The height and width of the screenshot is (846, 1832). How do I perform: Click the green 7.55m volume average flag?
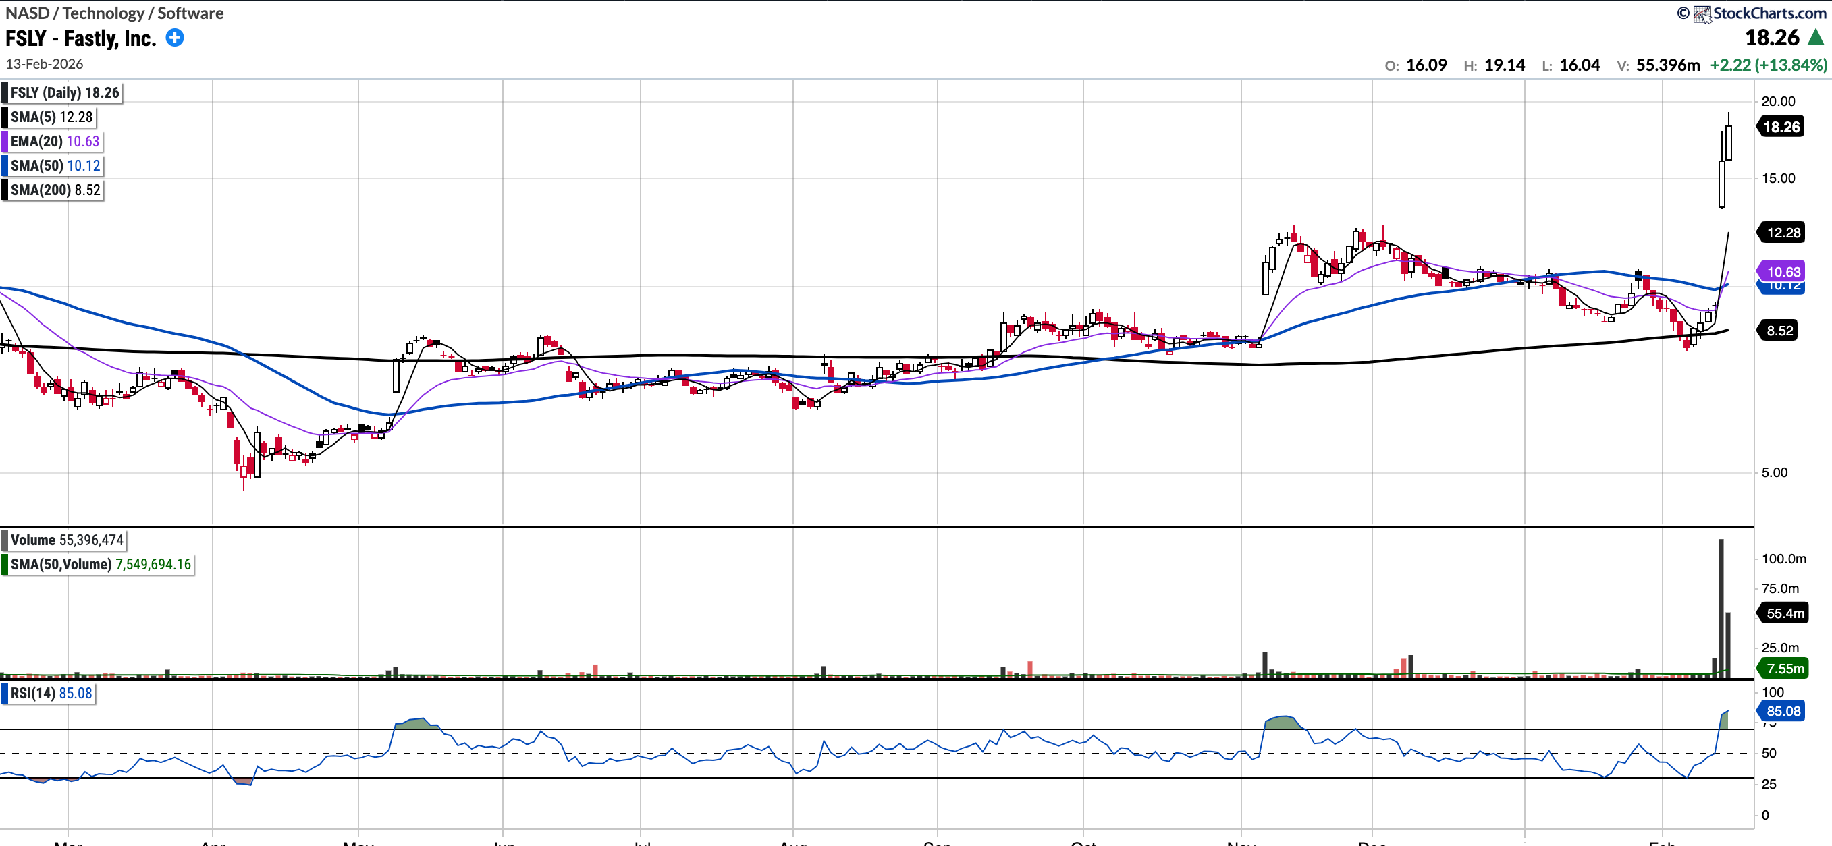(x=1784, y=669)
